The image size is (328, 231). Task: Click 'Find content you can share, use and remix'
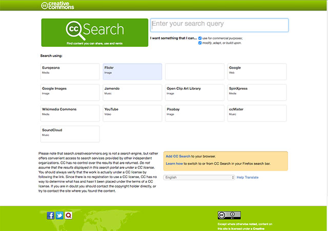[94, 44]
